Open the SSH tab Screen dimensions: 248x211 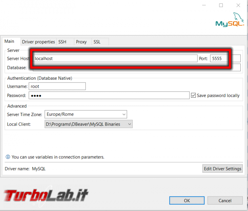pyautogui.click(x=65, y=42)
